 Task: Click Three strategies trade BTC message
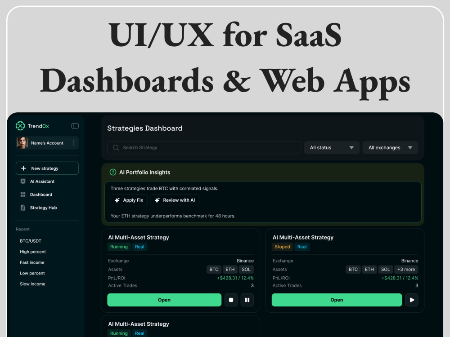pyautogui.click(x=164, y=189)
